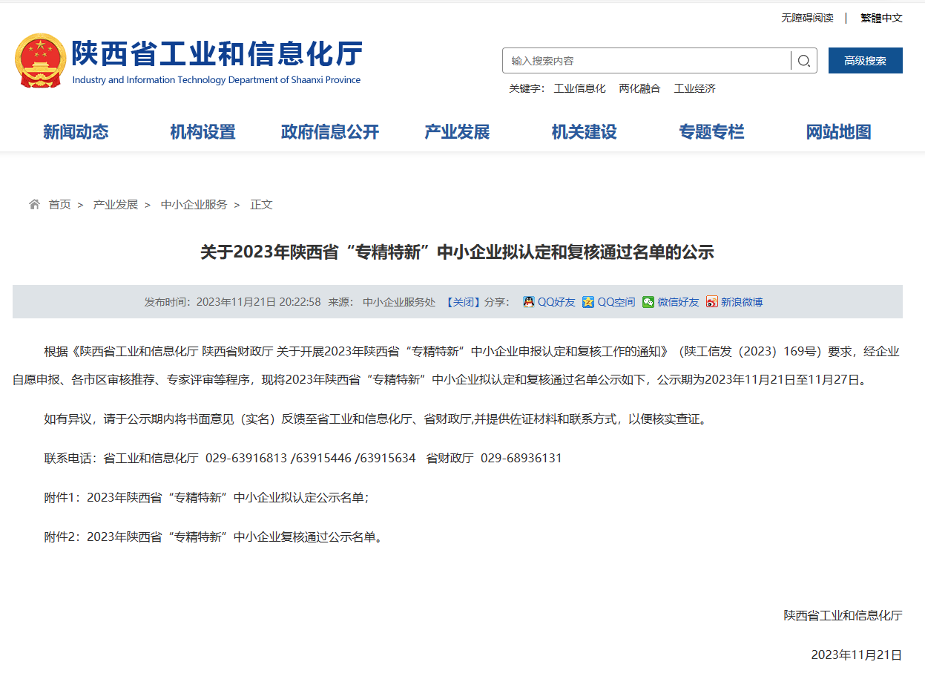The height and width of the screenshot is (679, 925).
Task: Open 附件1 拟认定公示名单 attachment
Action: 227,497
